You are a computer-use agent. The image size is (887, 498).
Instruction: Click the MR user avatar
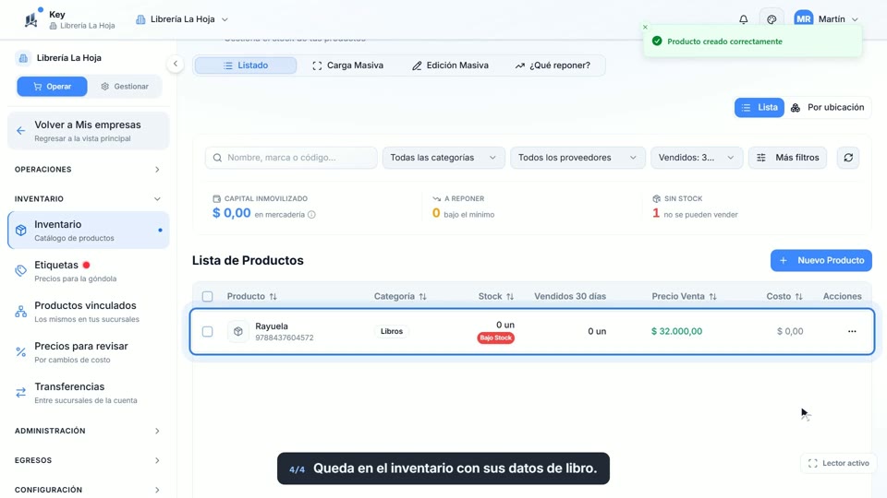tap(803, 19)
